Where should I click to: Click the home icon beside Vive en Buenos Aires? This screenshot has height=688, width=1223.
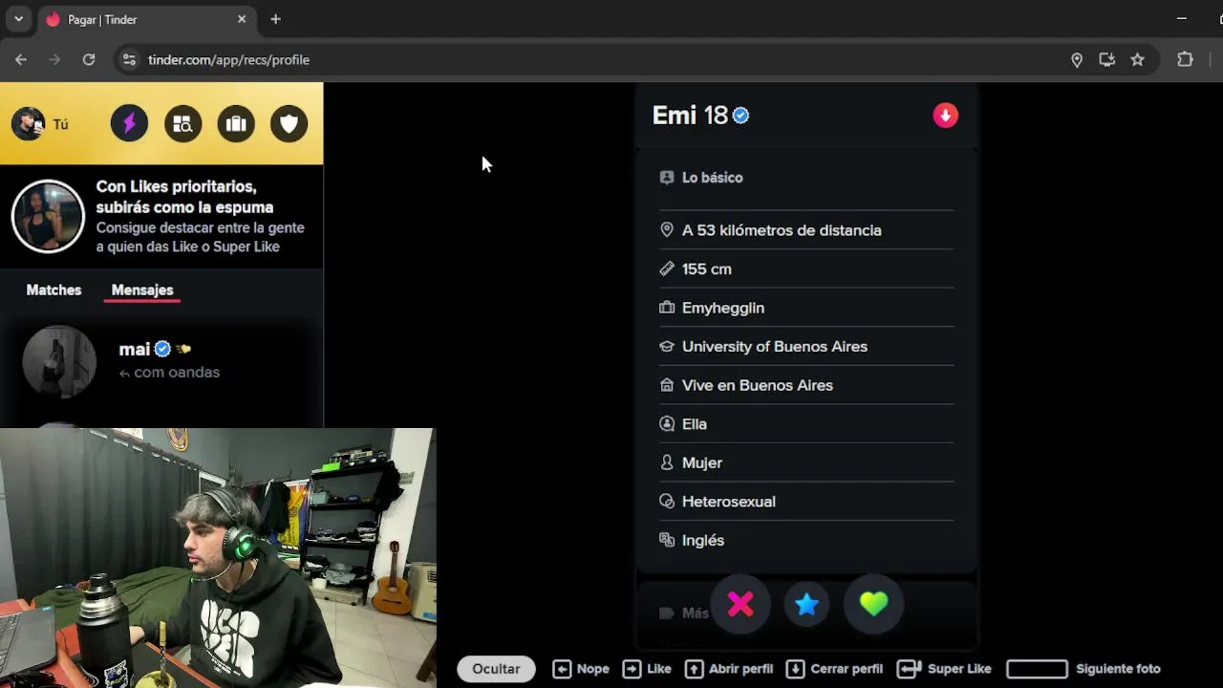[667, 385]
